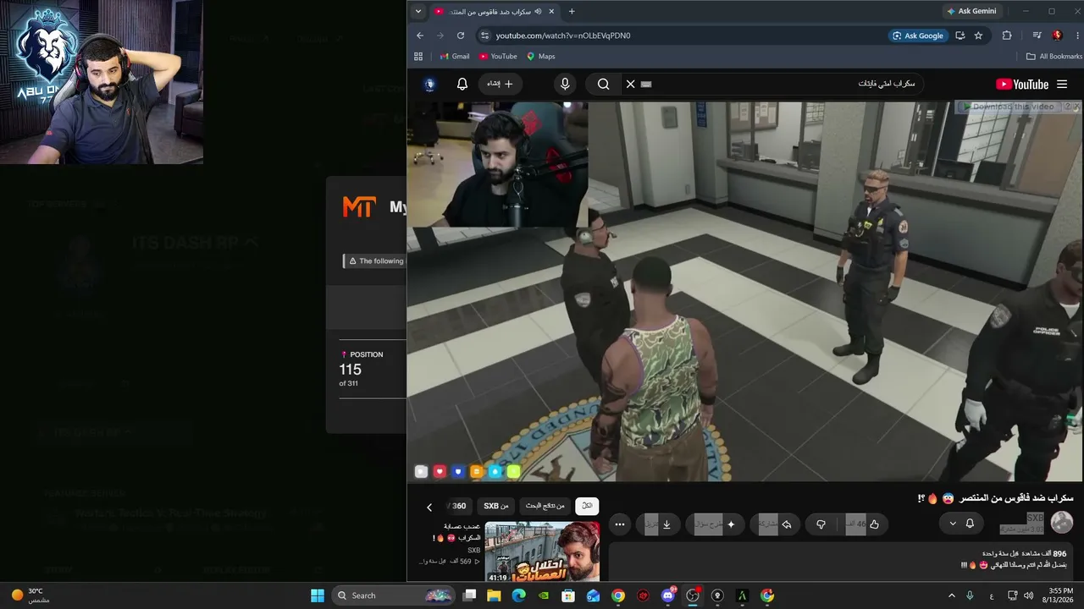Click Ask Google lens button
The image size is (1084, 609).
918,36
